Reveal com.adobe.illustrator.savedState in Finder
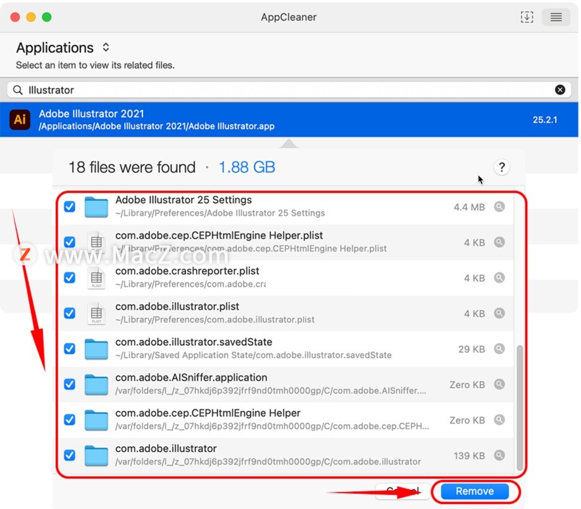Image resolution: width=581 pixels, height=509 pixels. pos(499,349)
